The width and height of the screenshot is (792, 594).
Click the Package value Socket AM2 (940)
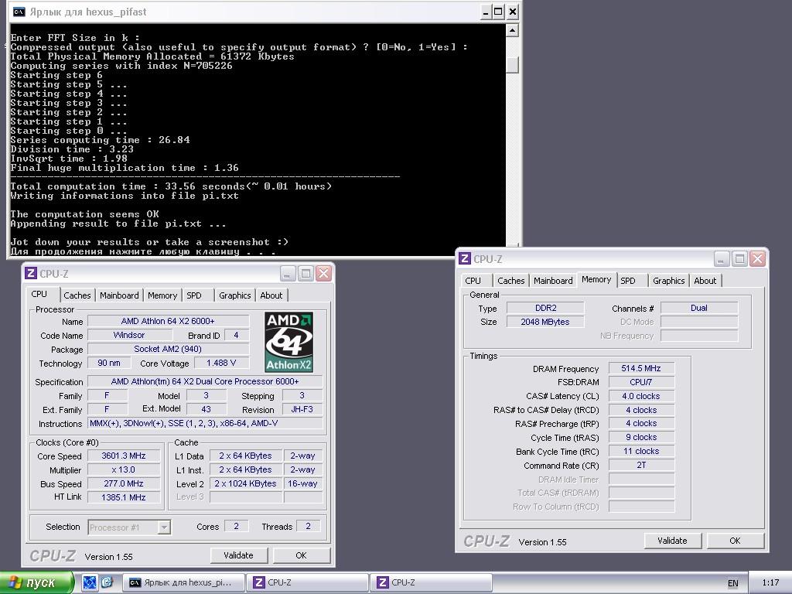click(168, 349)
